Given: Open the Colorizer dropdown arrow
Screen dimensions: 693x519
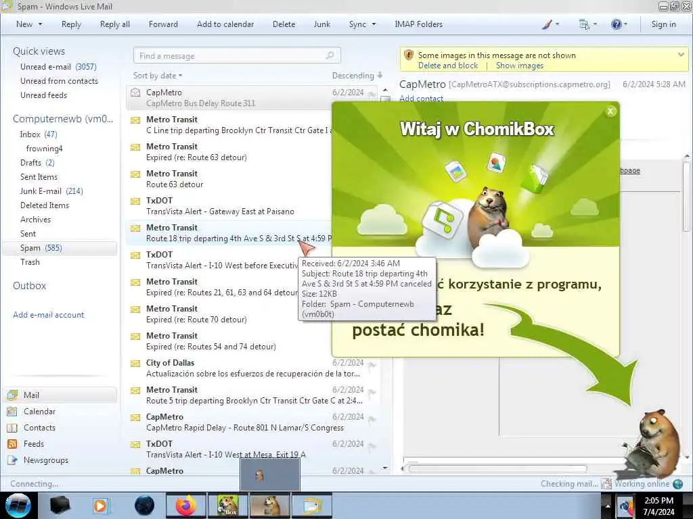Looking at the screenshot, I should coord(557,24).
